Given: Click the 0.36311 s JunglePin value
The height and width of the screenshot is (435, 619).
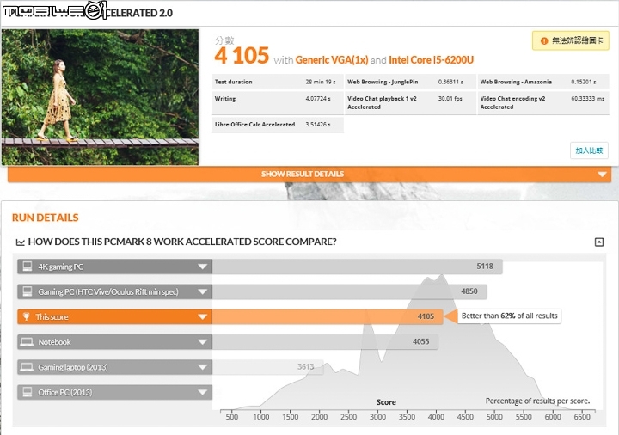Looking at the screenshot, I should click(x=450, y=83).
